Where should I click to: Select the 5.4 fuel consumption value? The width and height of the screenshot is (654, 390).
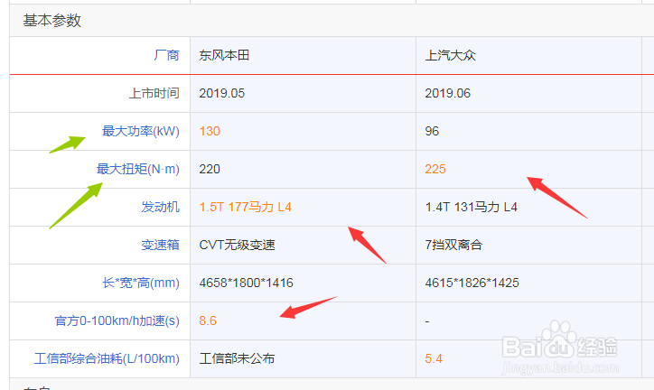[434, 358]
